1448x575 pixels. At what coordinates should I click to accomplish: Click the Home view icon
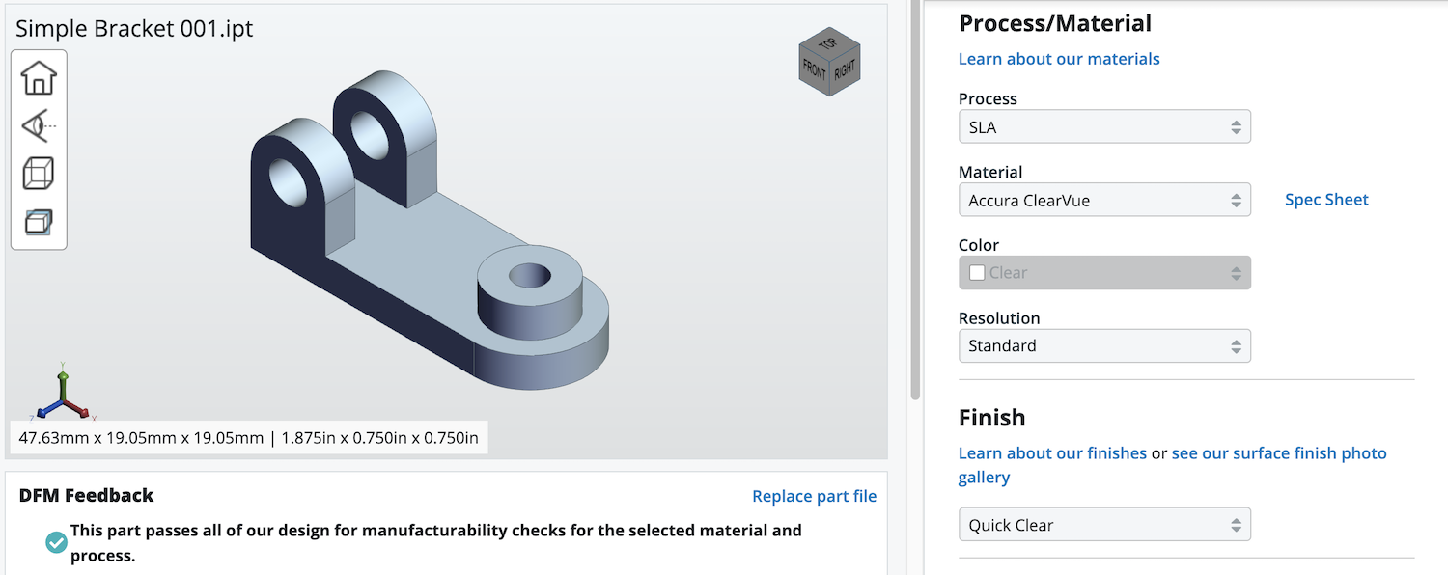click(x=39, y=77)
